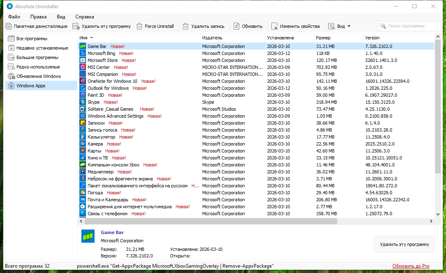
Task: Open the Вид dropdown in toolbar
Action: coord(339,26)
